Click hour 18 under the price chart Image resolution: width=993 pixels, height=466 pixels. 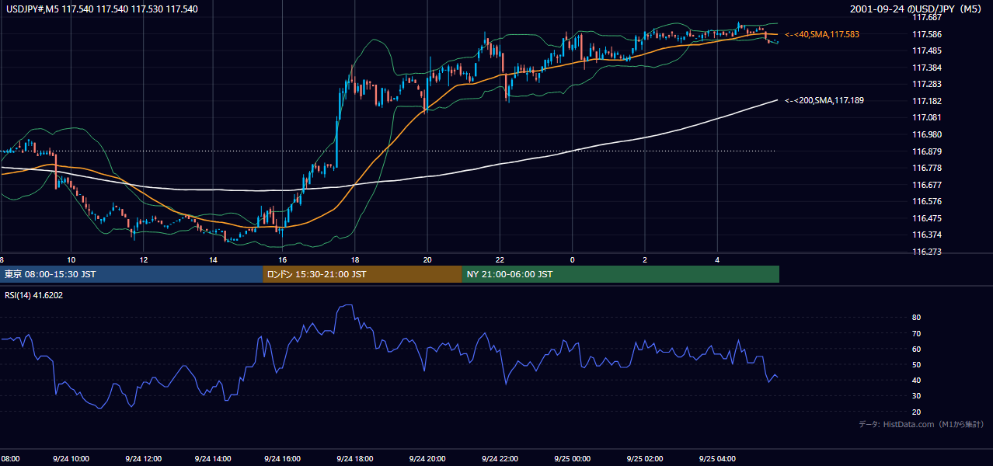coord(355,259)
